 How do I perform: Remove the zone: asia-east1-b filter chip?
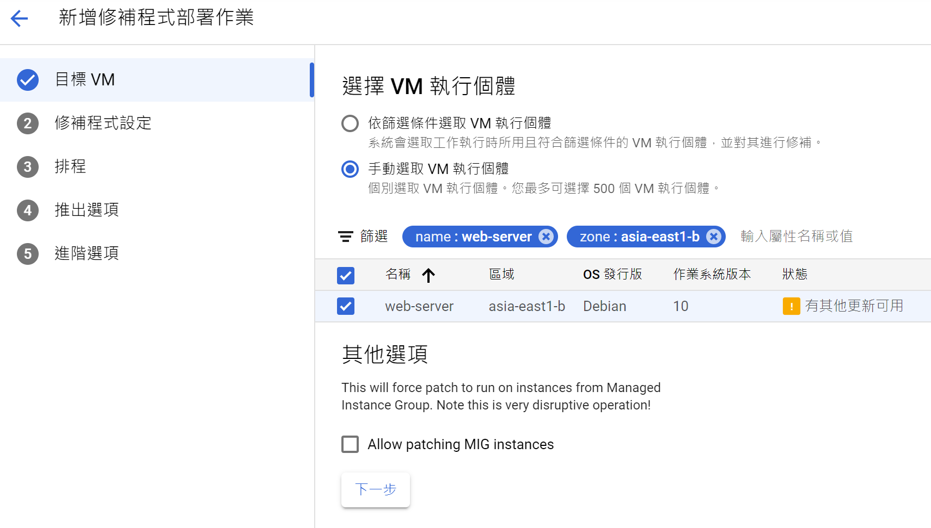[x=713, y=237]
